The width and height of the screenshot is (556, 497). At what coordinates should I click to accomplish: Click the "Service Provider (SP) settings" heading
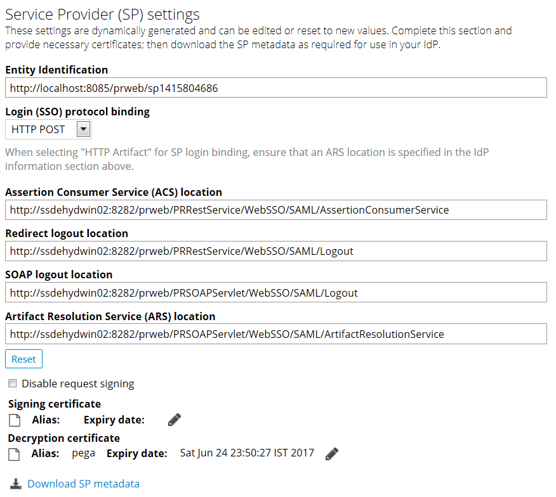point(102,14)
